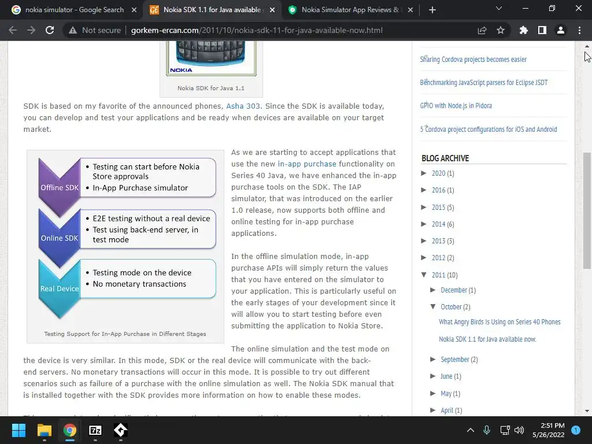
Task: Open the Asha 303 link
Action: (x=243, y=106)
